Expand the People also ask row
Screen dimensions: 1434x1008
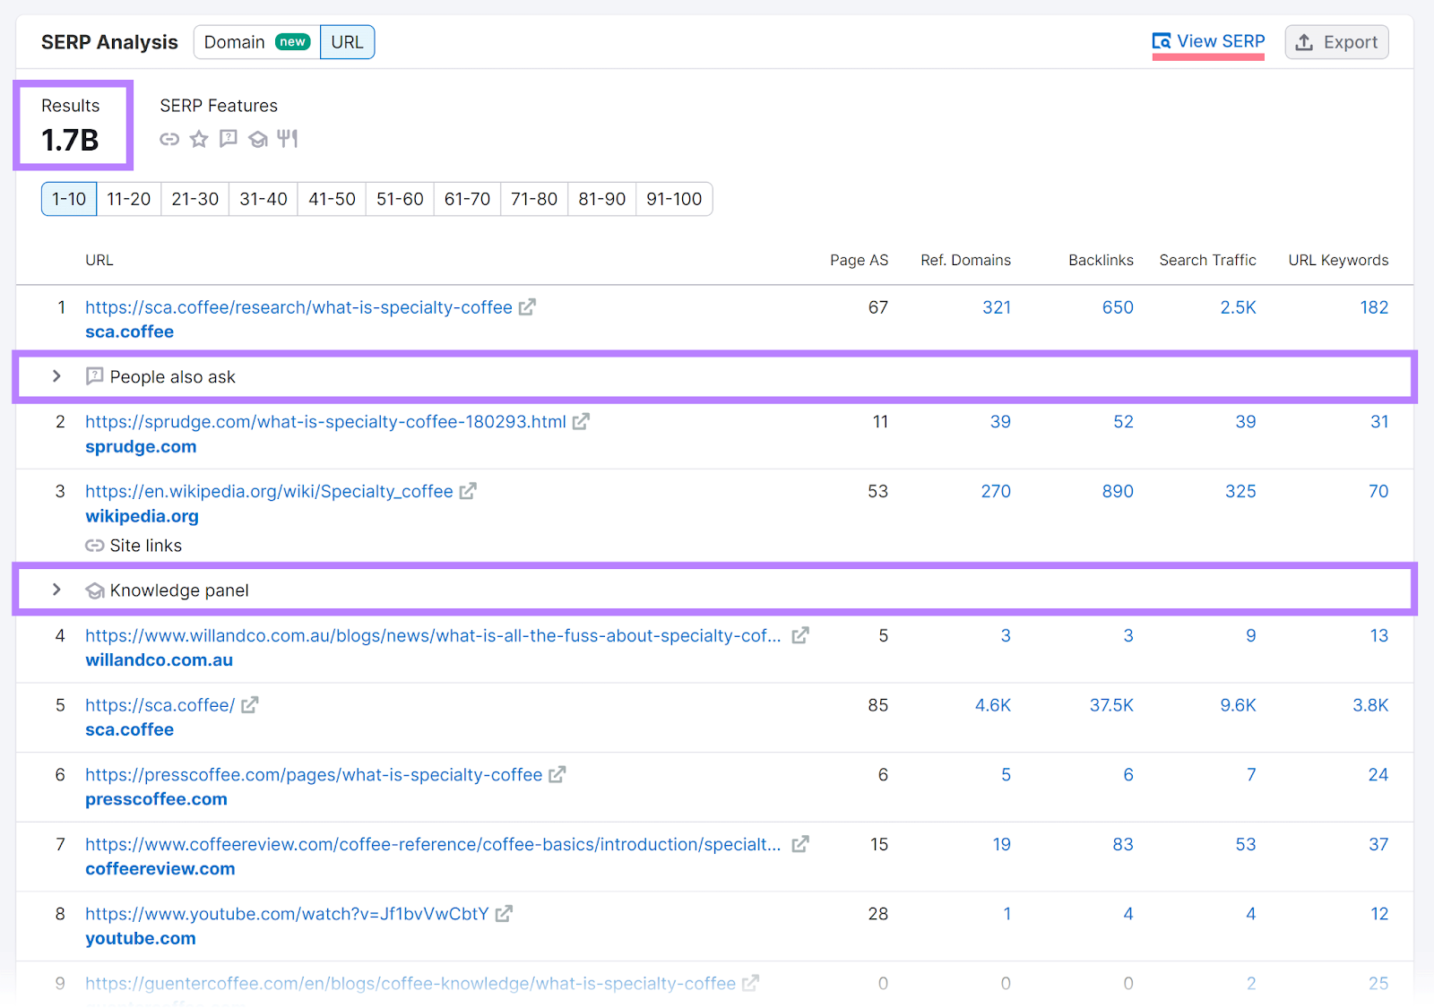pos(56,376)
